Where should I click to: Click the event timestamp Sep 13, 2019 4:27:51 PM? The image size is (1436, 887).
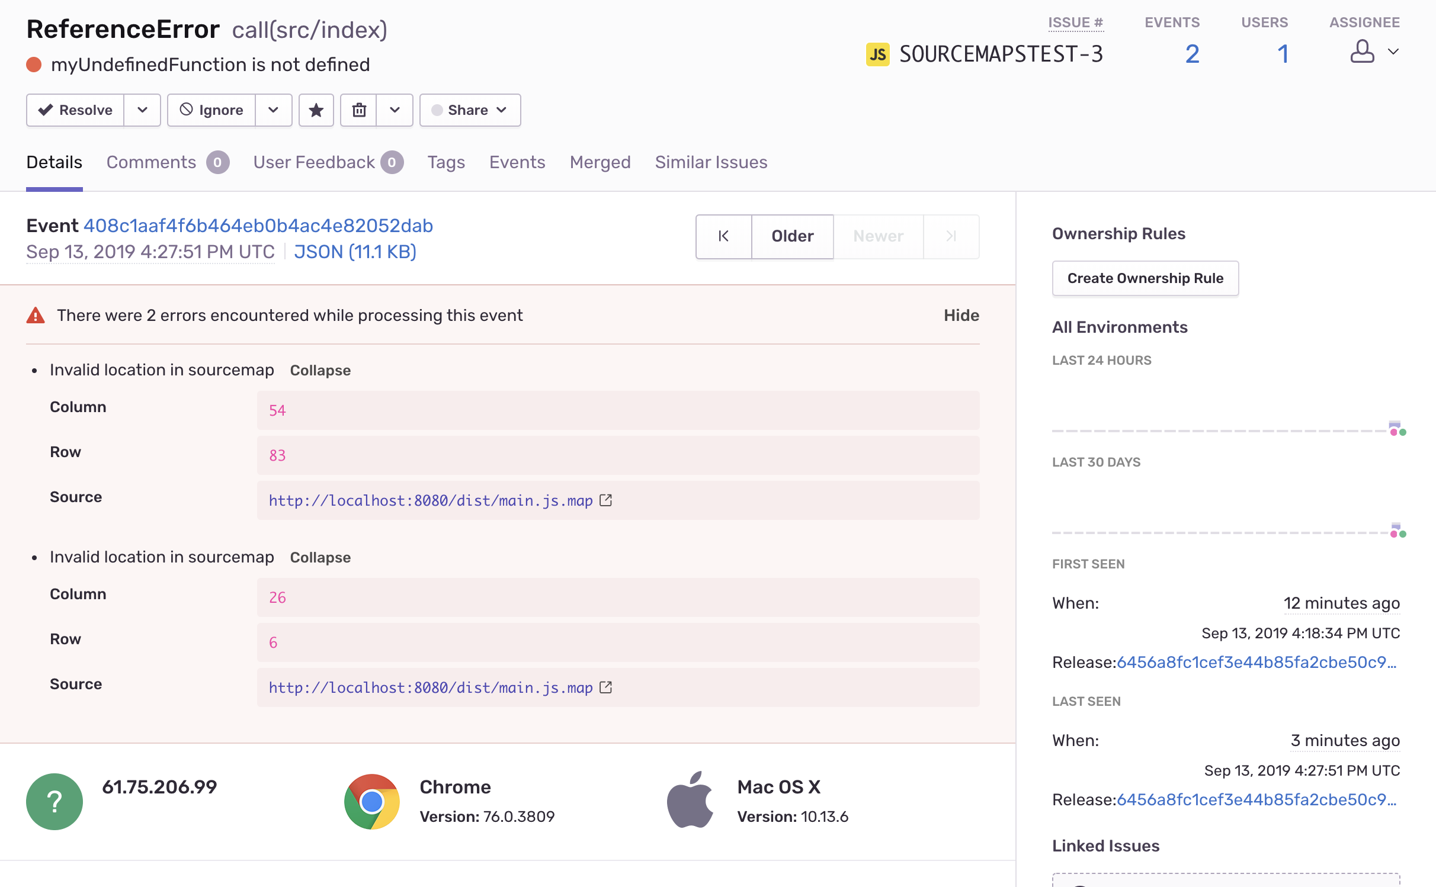pyautogui.click(x=150, y=252)
